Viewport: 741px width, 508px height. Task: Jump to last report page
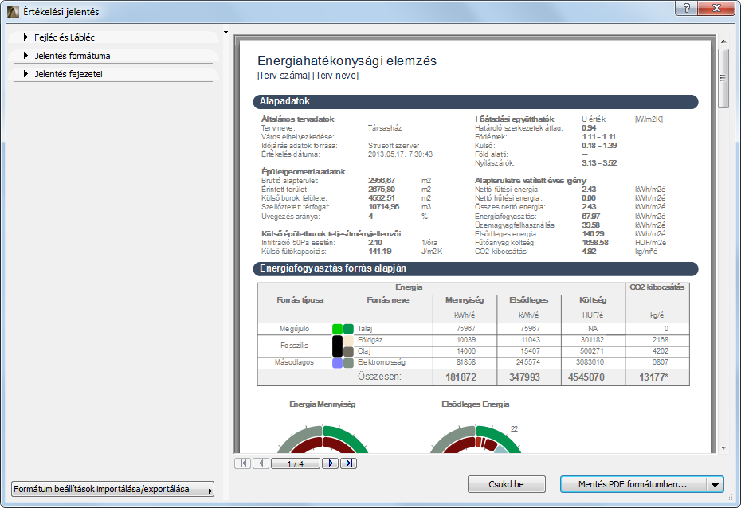click(349, 463)
